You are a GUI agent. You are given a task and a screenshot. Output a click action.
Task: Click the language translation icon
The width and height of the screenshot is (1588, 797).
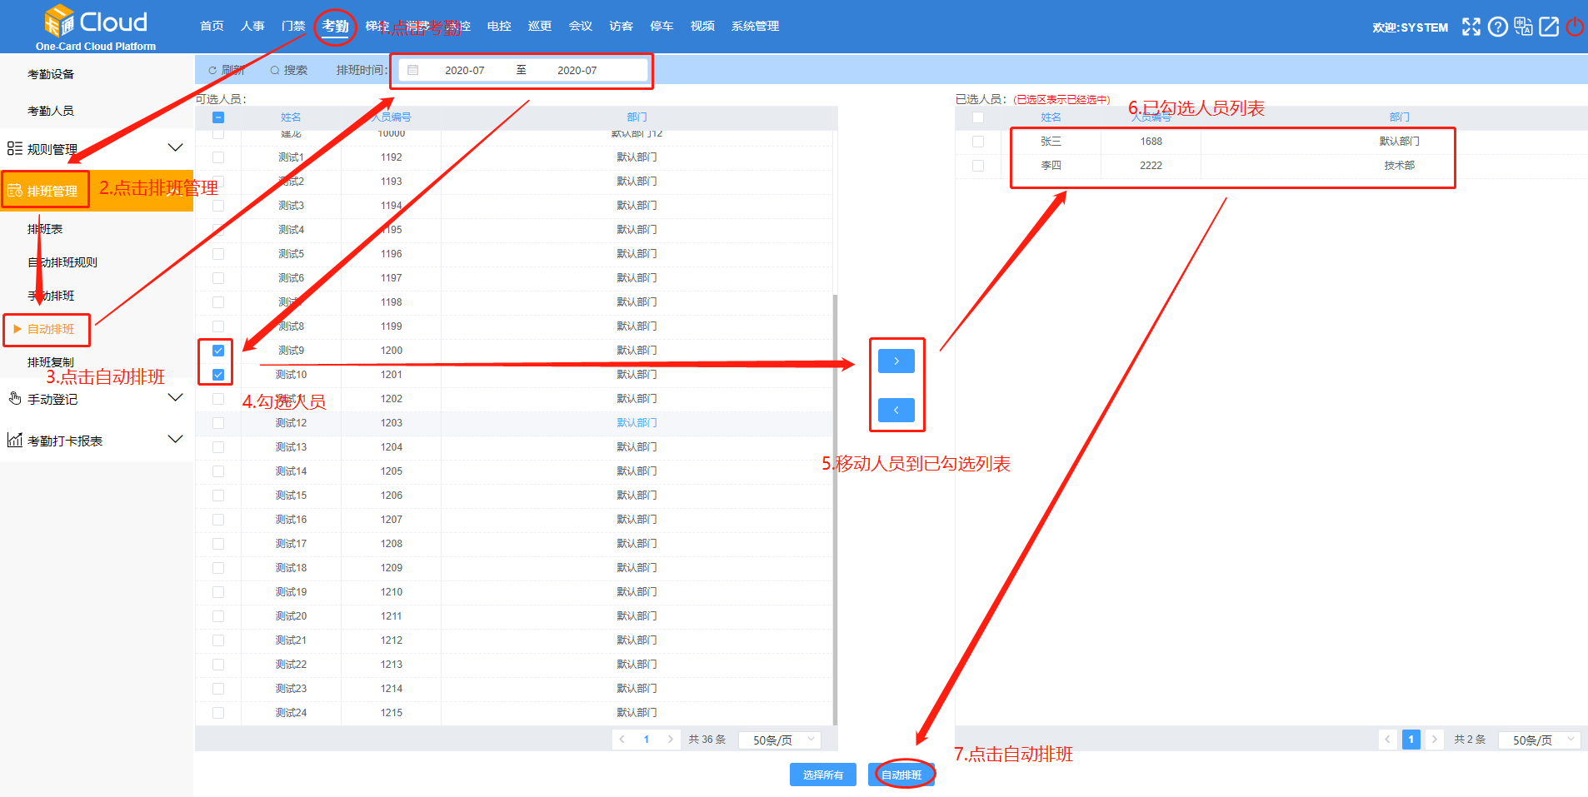coord(1523,27)
